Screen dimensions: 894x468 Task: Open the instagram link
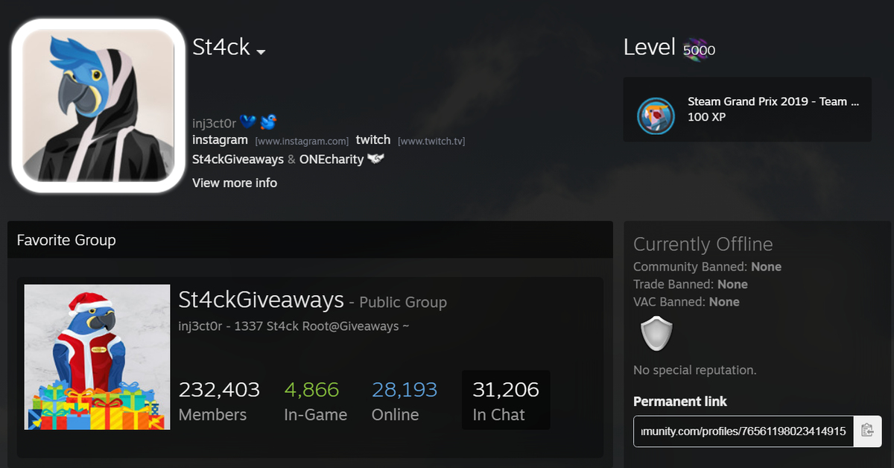click(x=220, y=140)
